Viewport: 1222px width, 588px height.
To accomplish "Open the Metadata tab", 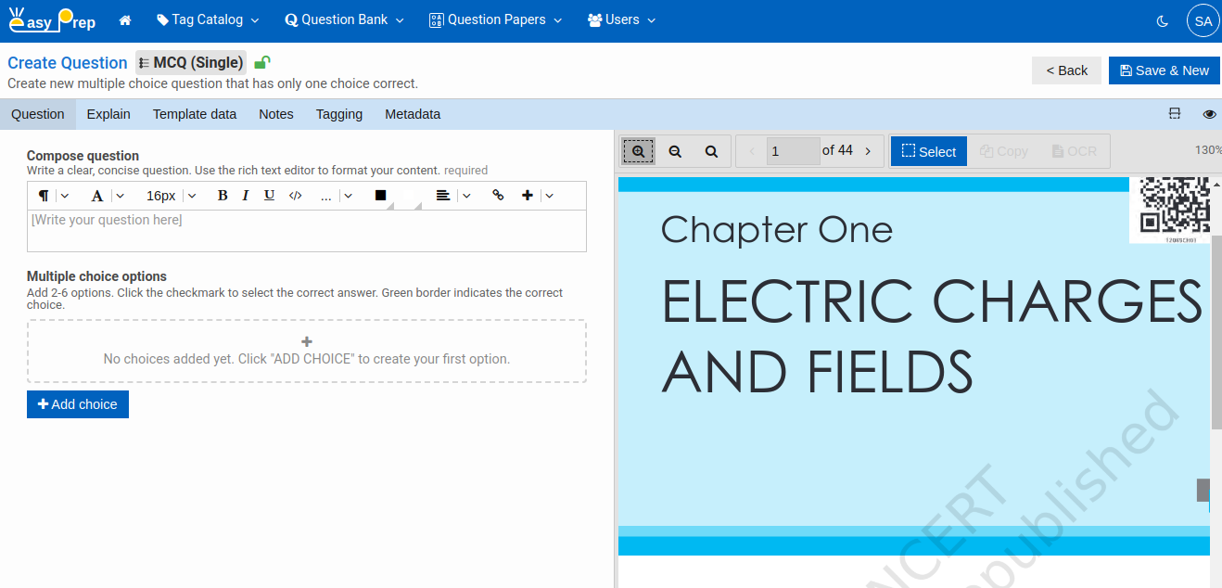I will click(x=412, y=114).
